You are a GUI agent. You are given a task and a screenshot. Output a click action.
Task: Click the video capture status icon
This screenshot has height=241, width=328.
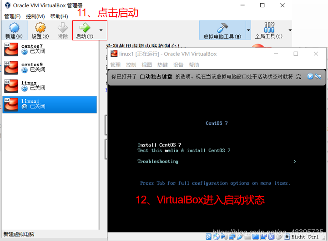pyautogui.click(x=263, y=236)
